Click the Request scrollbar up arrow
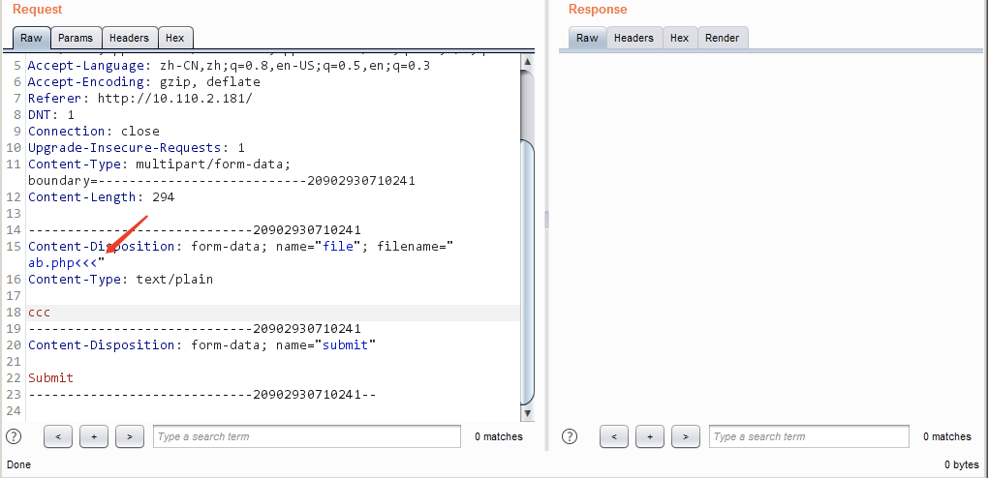 tap(527, 61)
